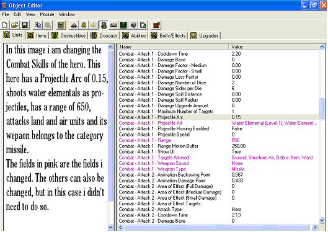Click the Object Editor title bar icon
The width and height of the screenshot is (328, 232).
tap(4, 5)
